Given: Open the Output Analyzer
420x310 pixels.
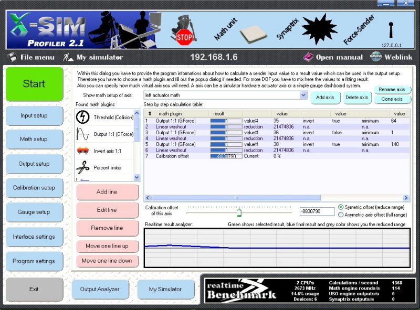Looking at the screenshot, I should point(100,289).
